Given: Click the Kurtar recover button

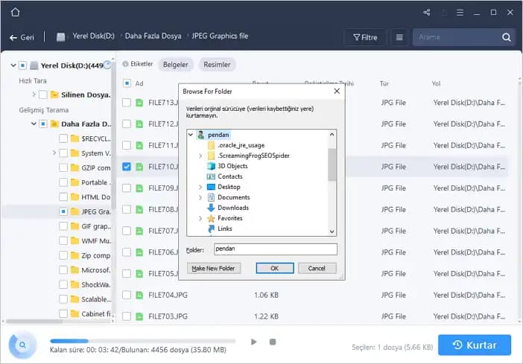Looking at the screenshot, I should (x=475, y=345).
